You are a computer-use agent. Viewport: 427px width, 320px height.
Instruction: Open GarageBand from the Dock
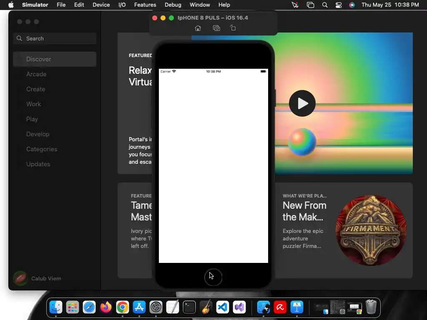click(206, 307)
